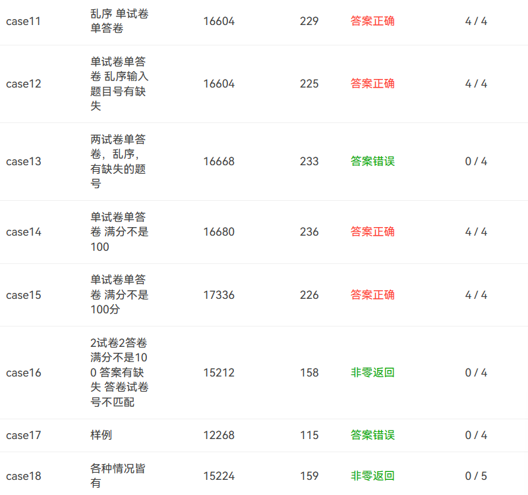This screenshot has width=528, height=495.
Task: Click the time value 236
Action: [x=309, y=232]
